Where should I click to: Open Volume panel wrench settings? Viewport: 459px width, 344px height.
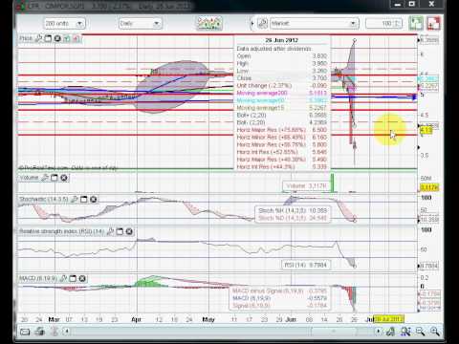tap(45, 178)
